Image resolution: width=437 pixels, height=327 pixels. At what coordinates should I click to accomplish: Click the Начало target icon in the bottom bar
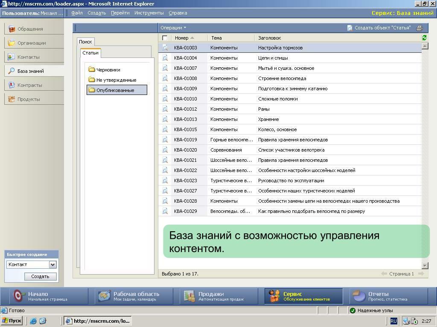(19, 296)
